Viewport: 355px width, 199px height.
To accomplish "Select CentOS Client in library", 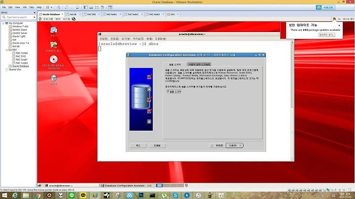I will tap(19, 30).
